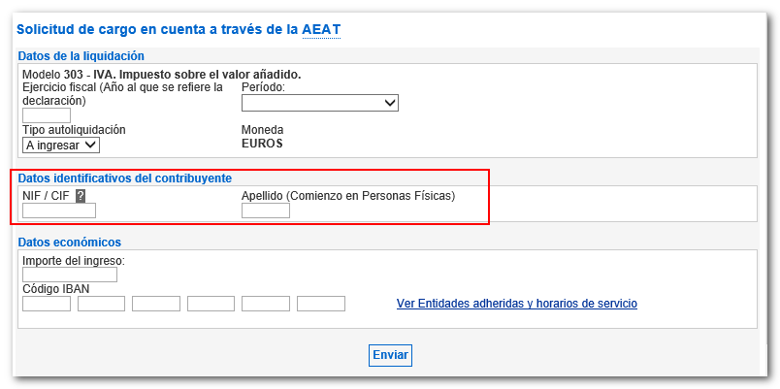Focus the first Código IBAN box
780x389 pixels.
pos(47,304)
